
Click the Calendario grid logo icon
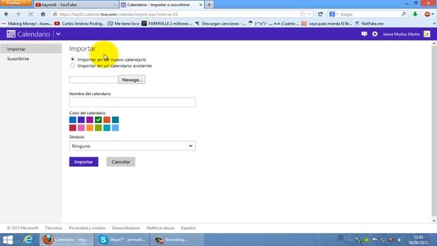(11, 34)
